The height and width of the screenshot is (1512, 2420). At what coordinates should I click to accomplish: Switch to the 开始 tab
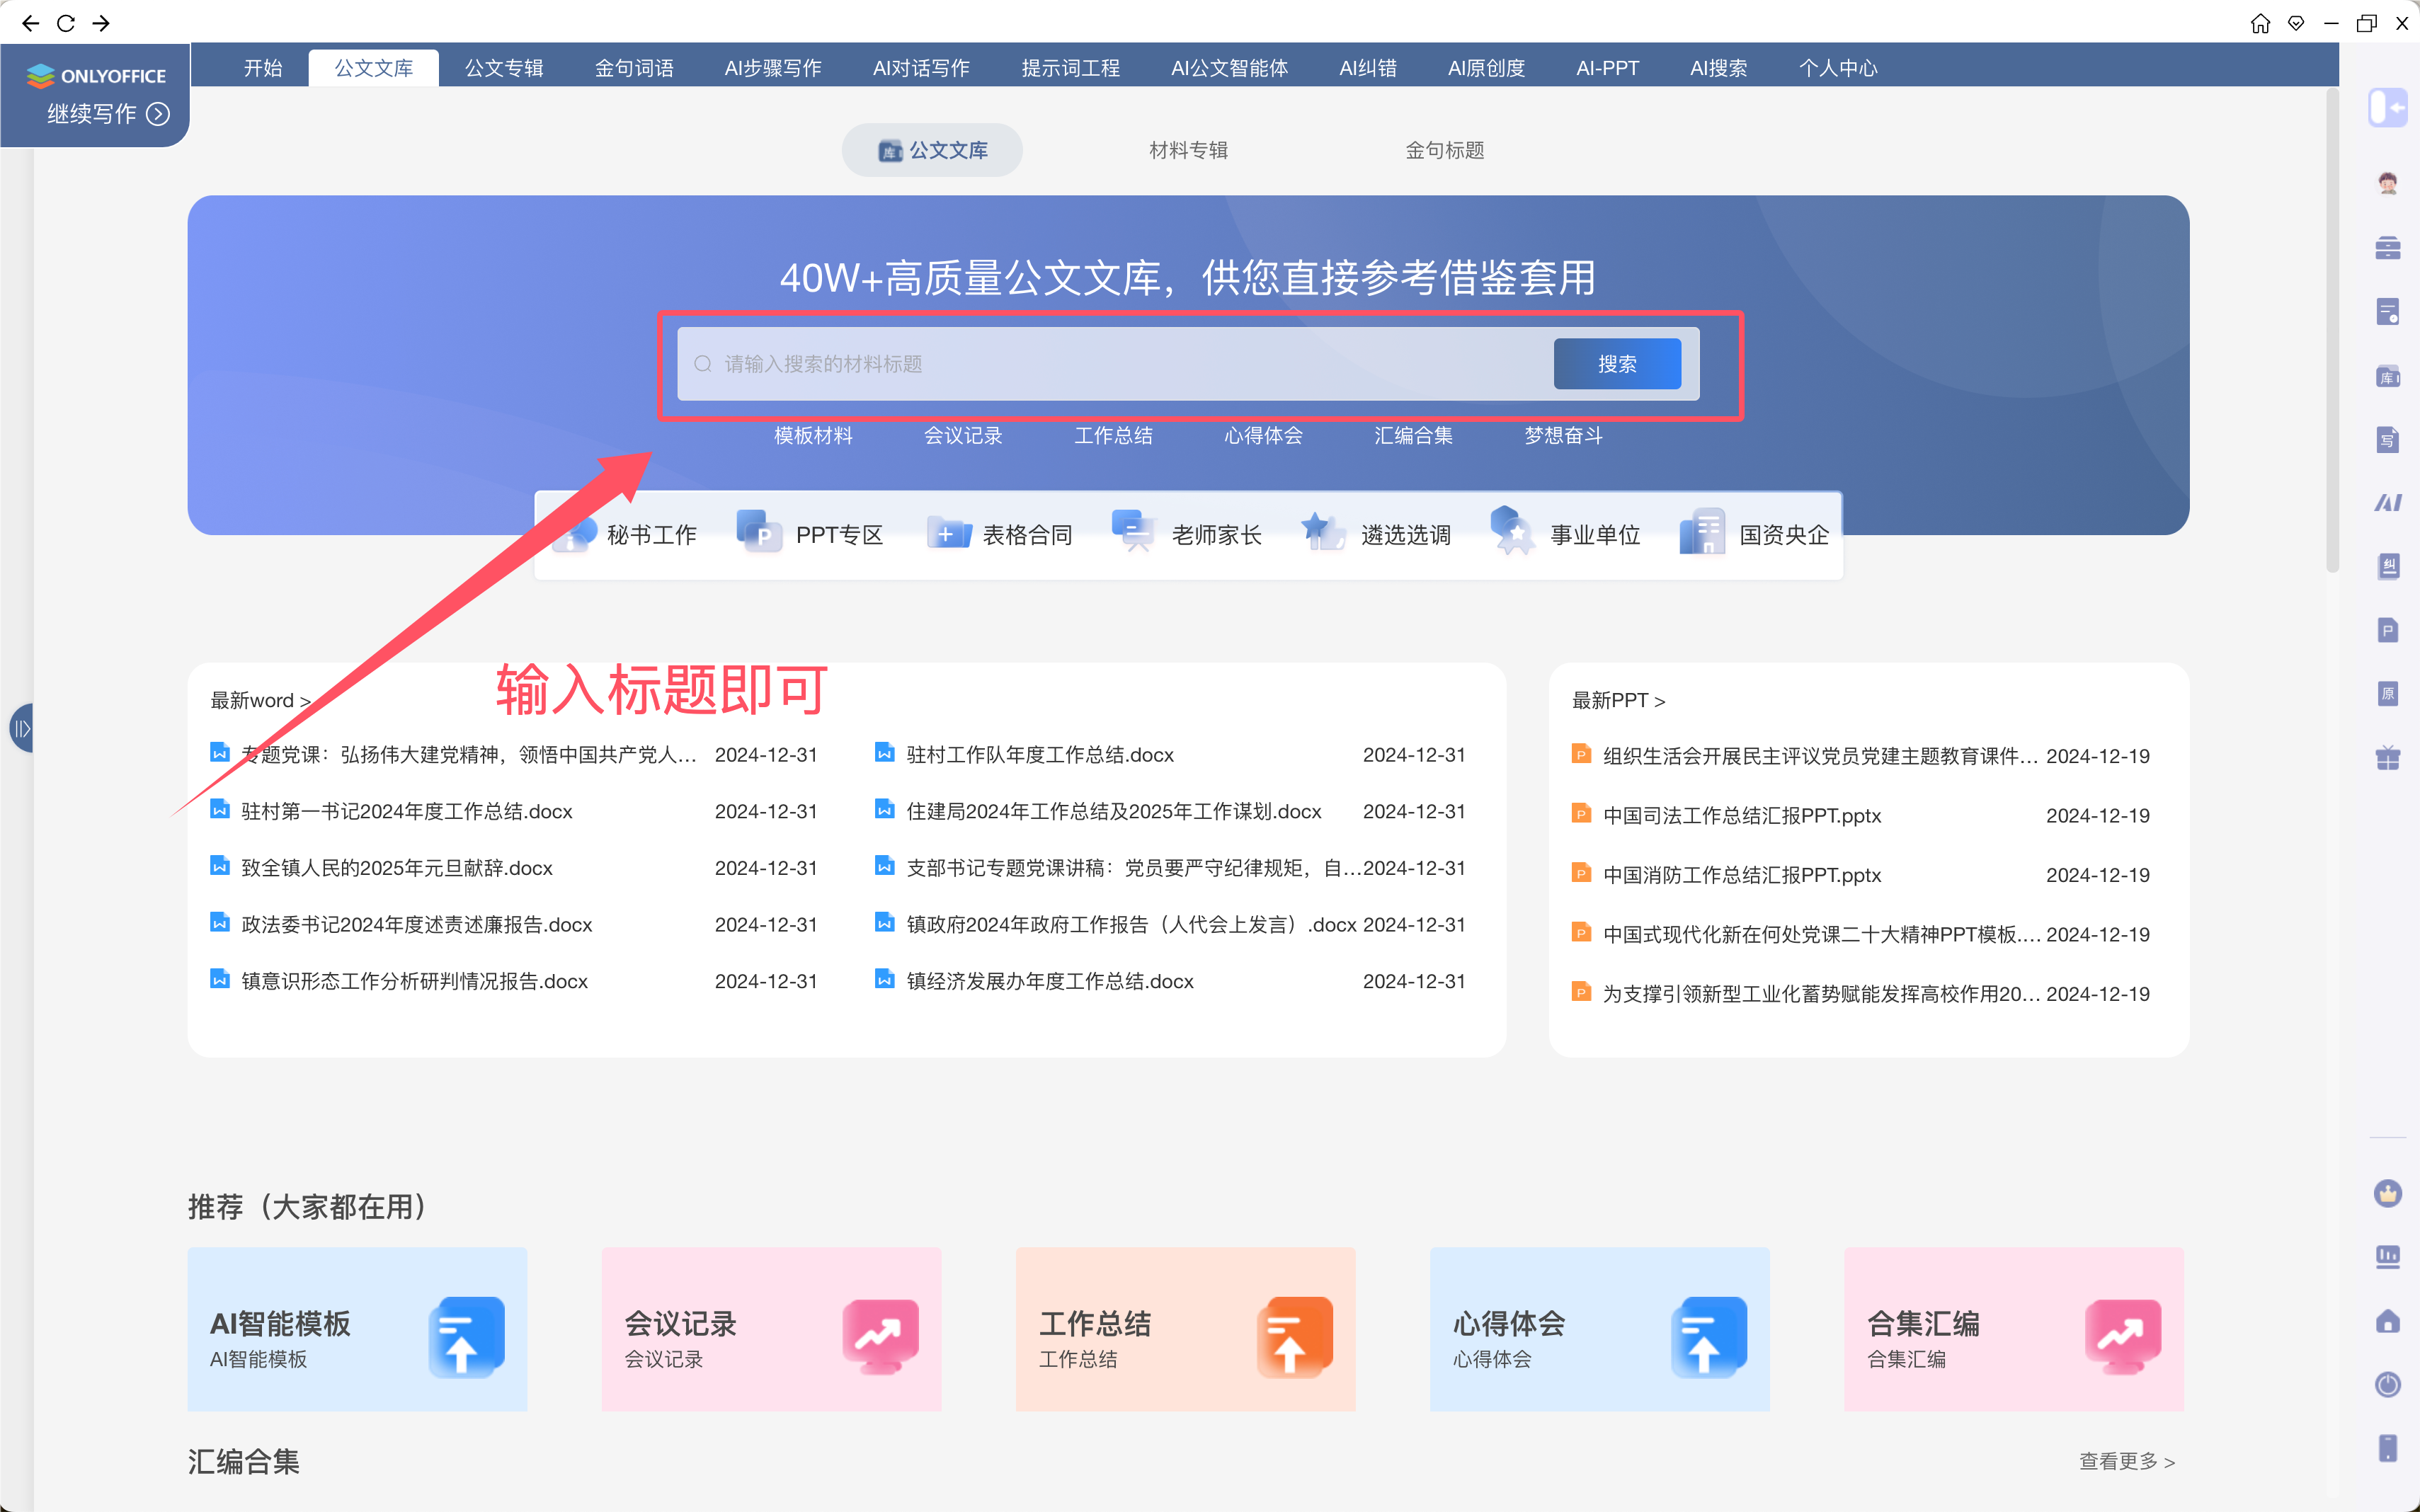pos(263,68)
